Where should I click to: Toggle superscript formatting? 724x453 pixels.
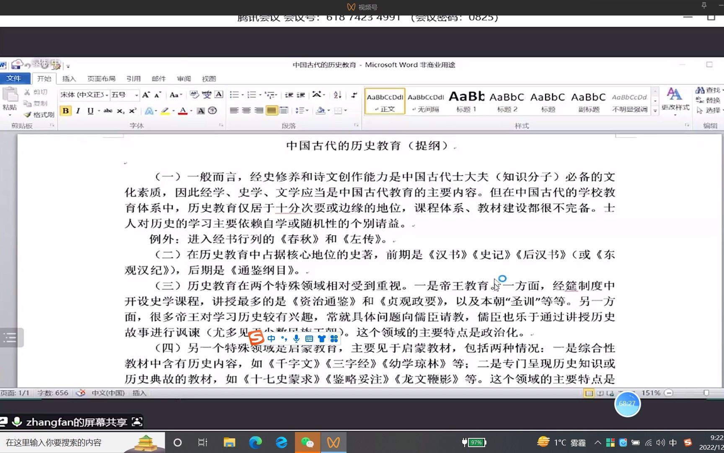click(x=132, y=111)
